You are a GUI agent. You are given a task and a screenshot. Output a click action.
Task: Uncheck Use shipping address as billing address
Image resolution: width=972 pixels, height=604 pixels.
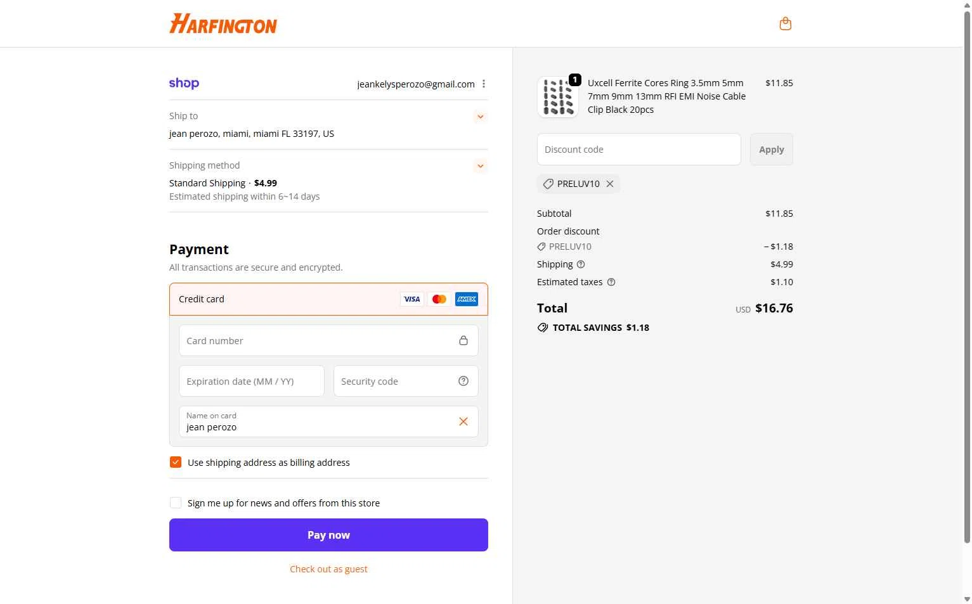click(x=176, y=463)
